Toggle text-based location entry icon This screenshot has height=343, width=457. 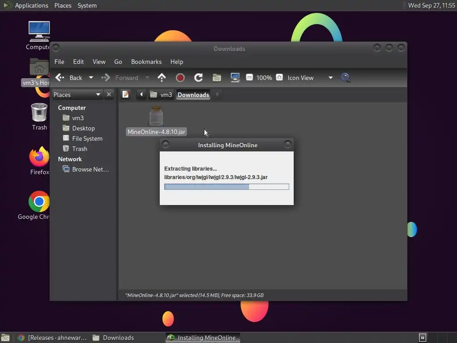pos(126,95)
